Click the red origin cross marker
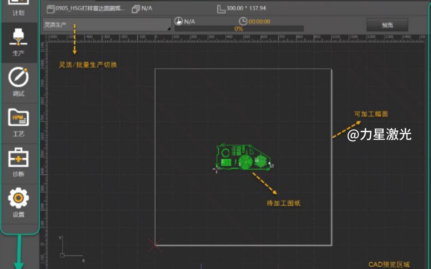Screen dimensions: 431x269 [155, 245]
